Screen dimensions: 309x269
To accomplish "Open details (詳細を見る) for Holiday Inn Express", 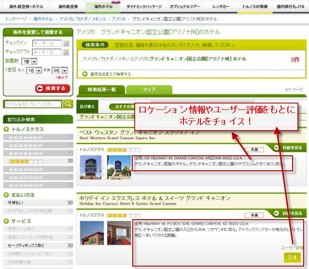I will (289, 213).
